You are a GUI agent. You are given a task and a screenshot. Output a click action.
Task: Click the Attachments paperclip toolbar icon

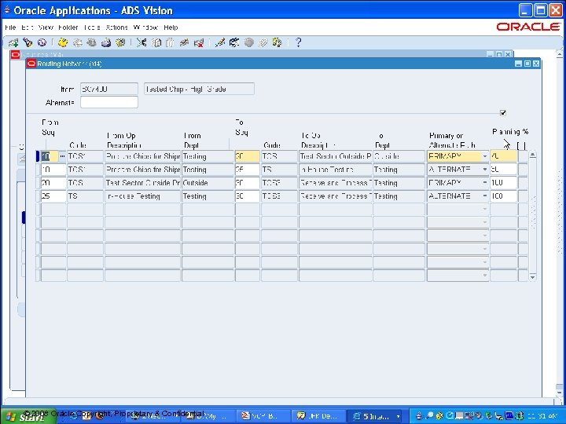263,43
